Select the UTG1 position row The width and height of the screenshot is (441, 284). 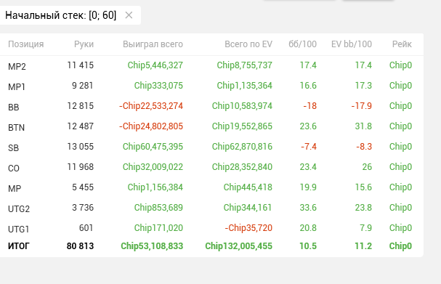(x=211, y=228)
